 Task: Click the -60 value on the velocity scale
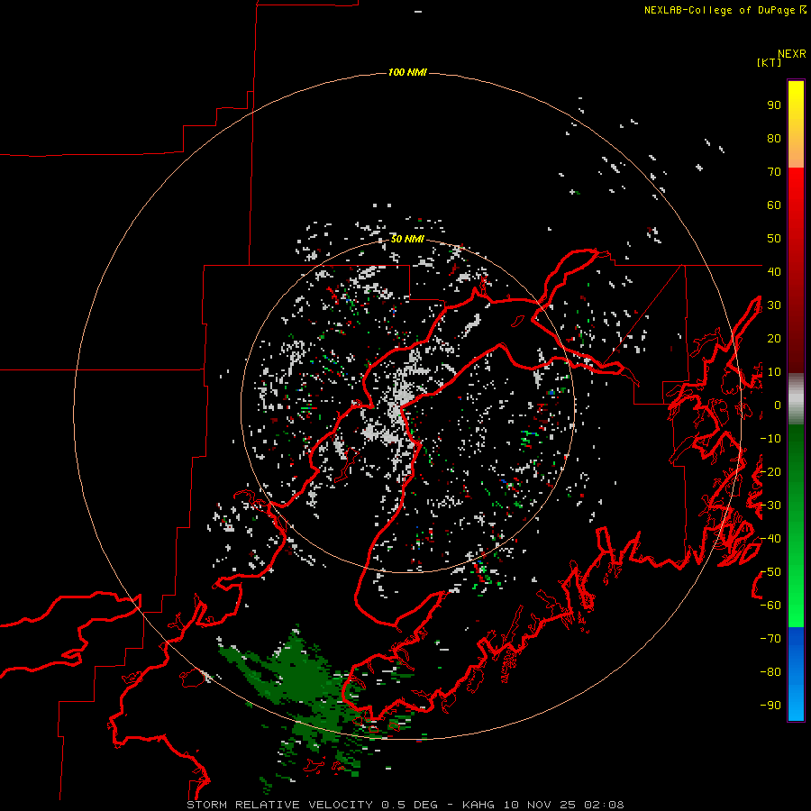pyautogui.click(x=770, y=606)
